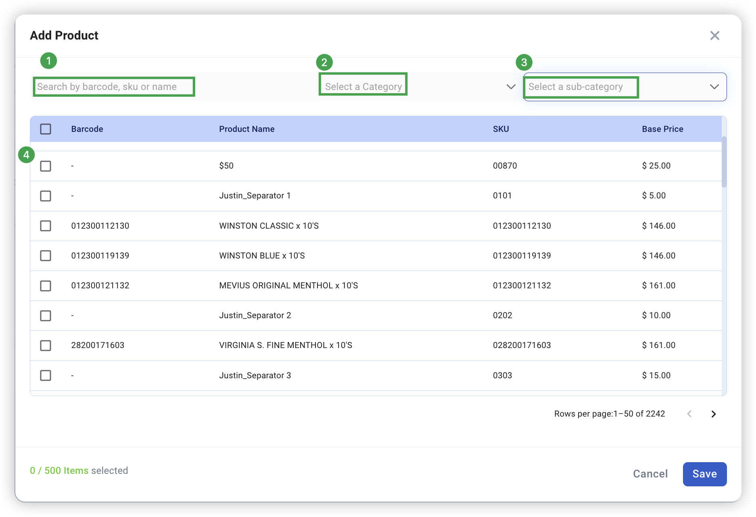The height and width of the screenshot is (517, 756).
Task: Select MEVIUS ORIGINAL MENTHOL x 10'S checkbox
Action: 46,286
